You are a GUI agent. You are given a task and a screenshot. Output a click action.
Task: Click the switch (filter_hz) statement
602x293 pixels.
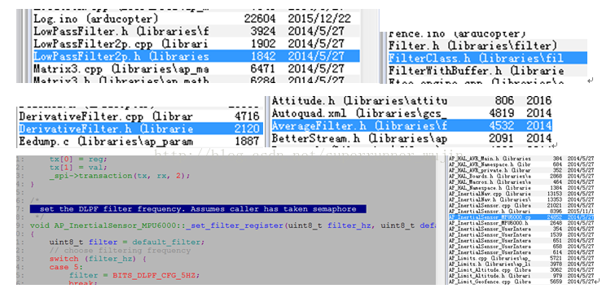(98, 259)
